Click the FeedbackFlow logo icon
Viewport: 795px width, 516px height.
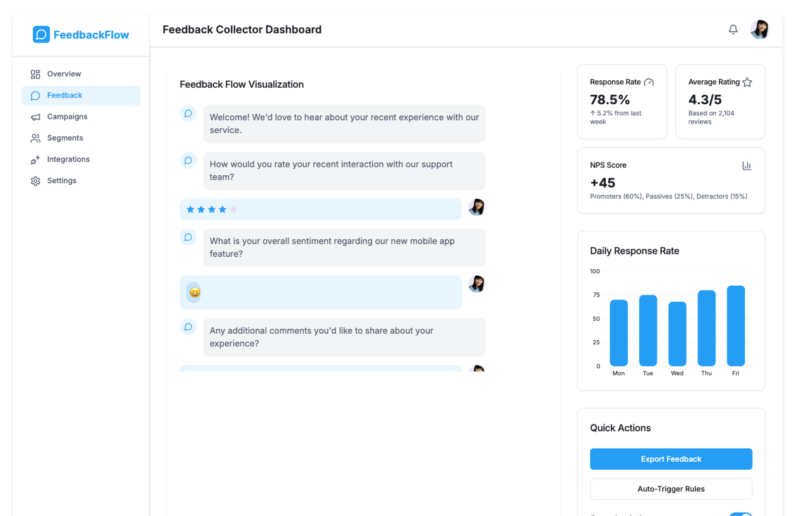(41, 35)
